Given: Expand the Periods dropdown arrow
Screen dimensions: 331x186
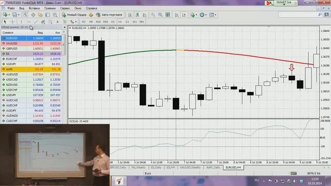Looking at the screenshot, I should [206, 15].
